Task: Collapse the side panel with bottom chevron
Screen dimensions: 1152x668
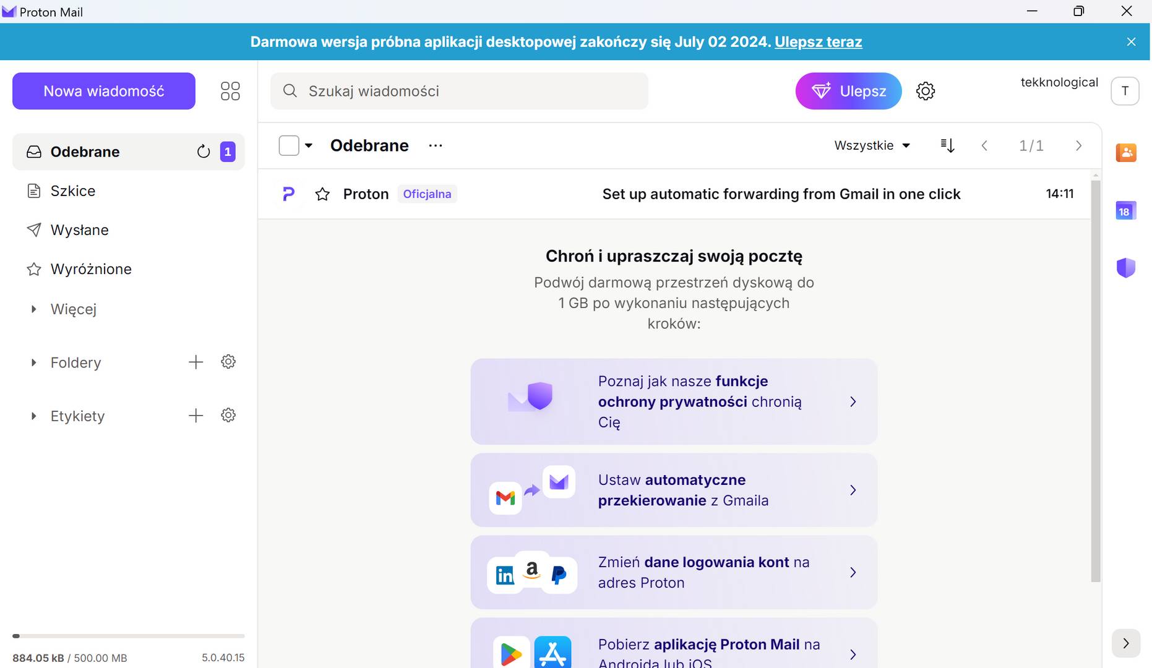Action: click(x=1126, y=643)
